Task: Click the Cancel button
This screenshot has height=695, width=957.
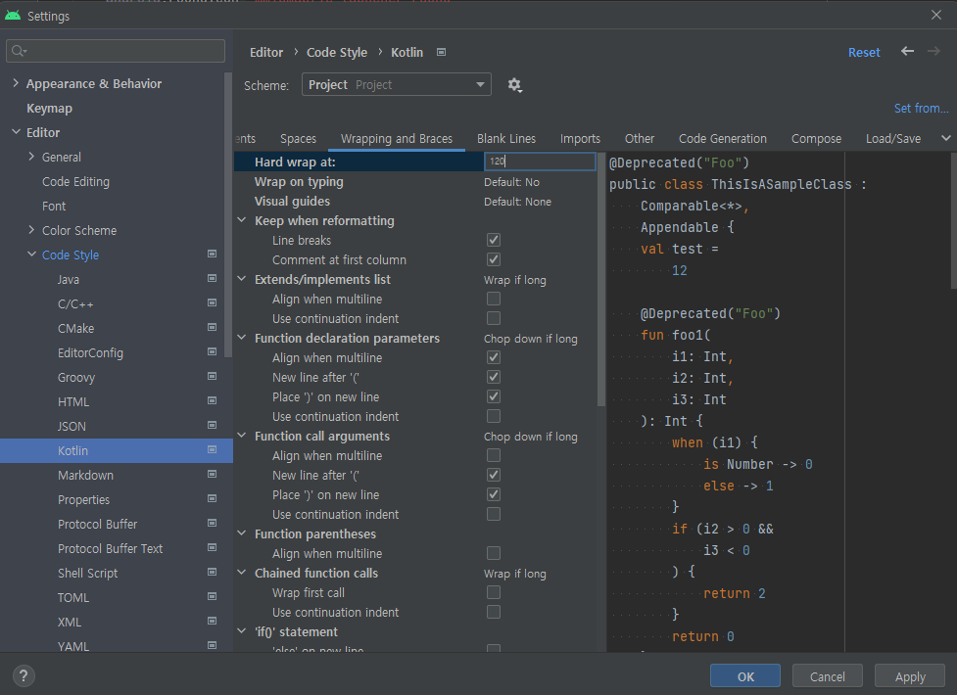Action: coord(827,676)
